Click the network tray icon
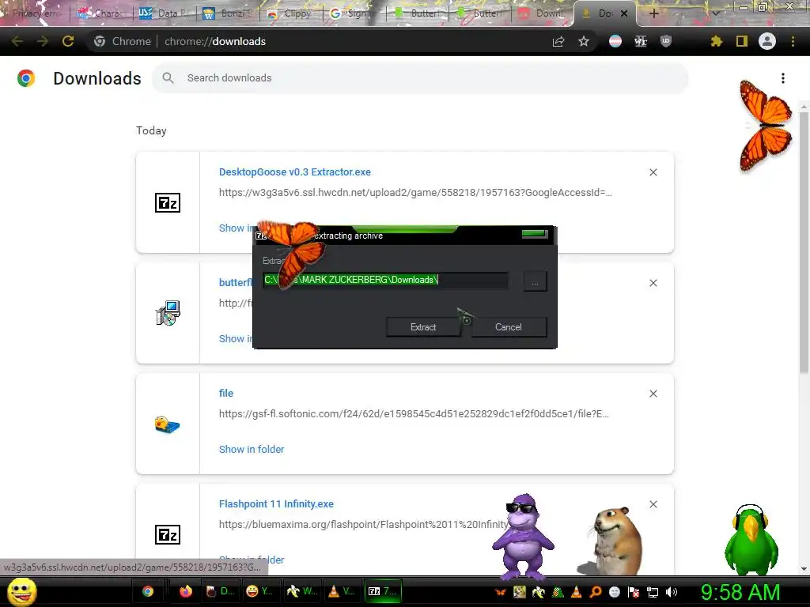 tap(653, 592)
